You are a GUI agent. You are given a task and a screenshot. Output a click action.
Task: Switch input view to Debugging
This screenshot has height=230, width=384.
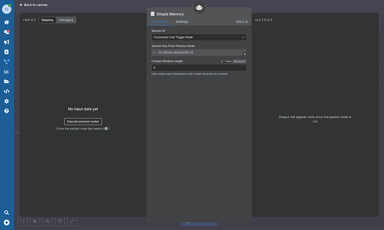pyautogui.click(x=66, y=20)
